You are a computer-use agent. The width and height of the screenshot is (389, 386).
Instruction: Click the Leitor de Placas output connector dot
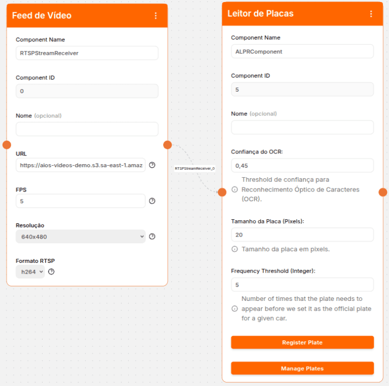[383, 192]
